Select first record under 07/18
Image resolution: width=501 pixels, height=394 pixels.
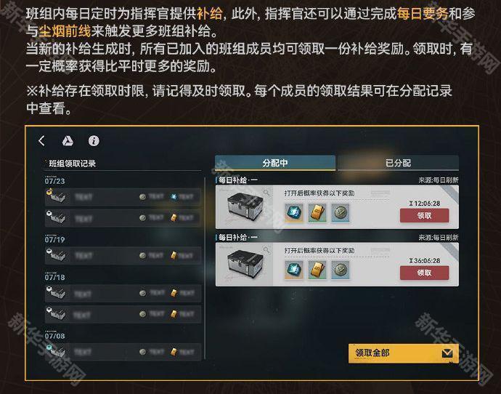[122, 293]
